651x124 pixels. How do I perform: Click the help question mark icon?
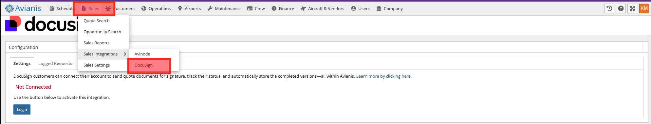(x=621, y=8)
